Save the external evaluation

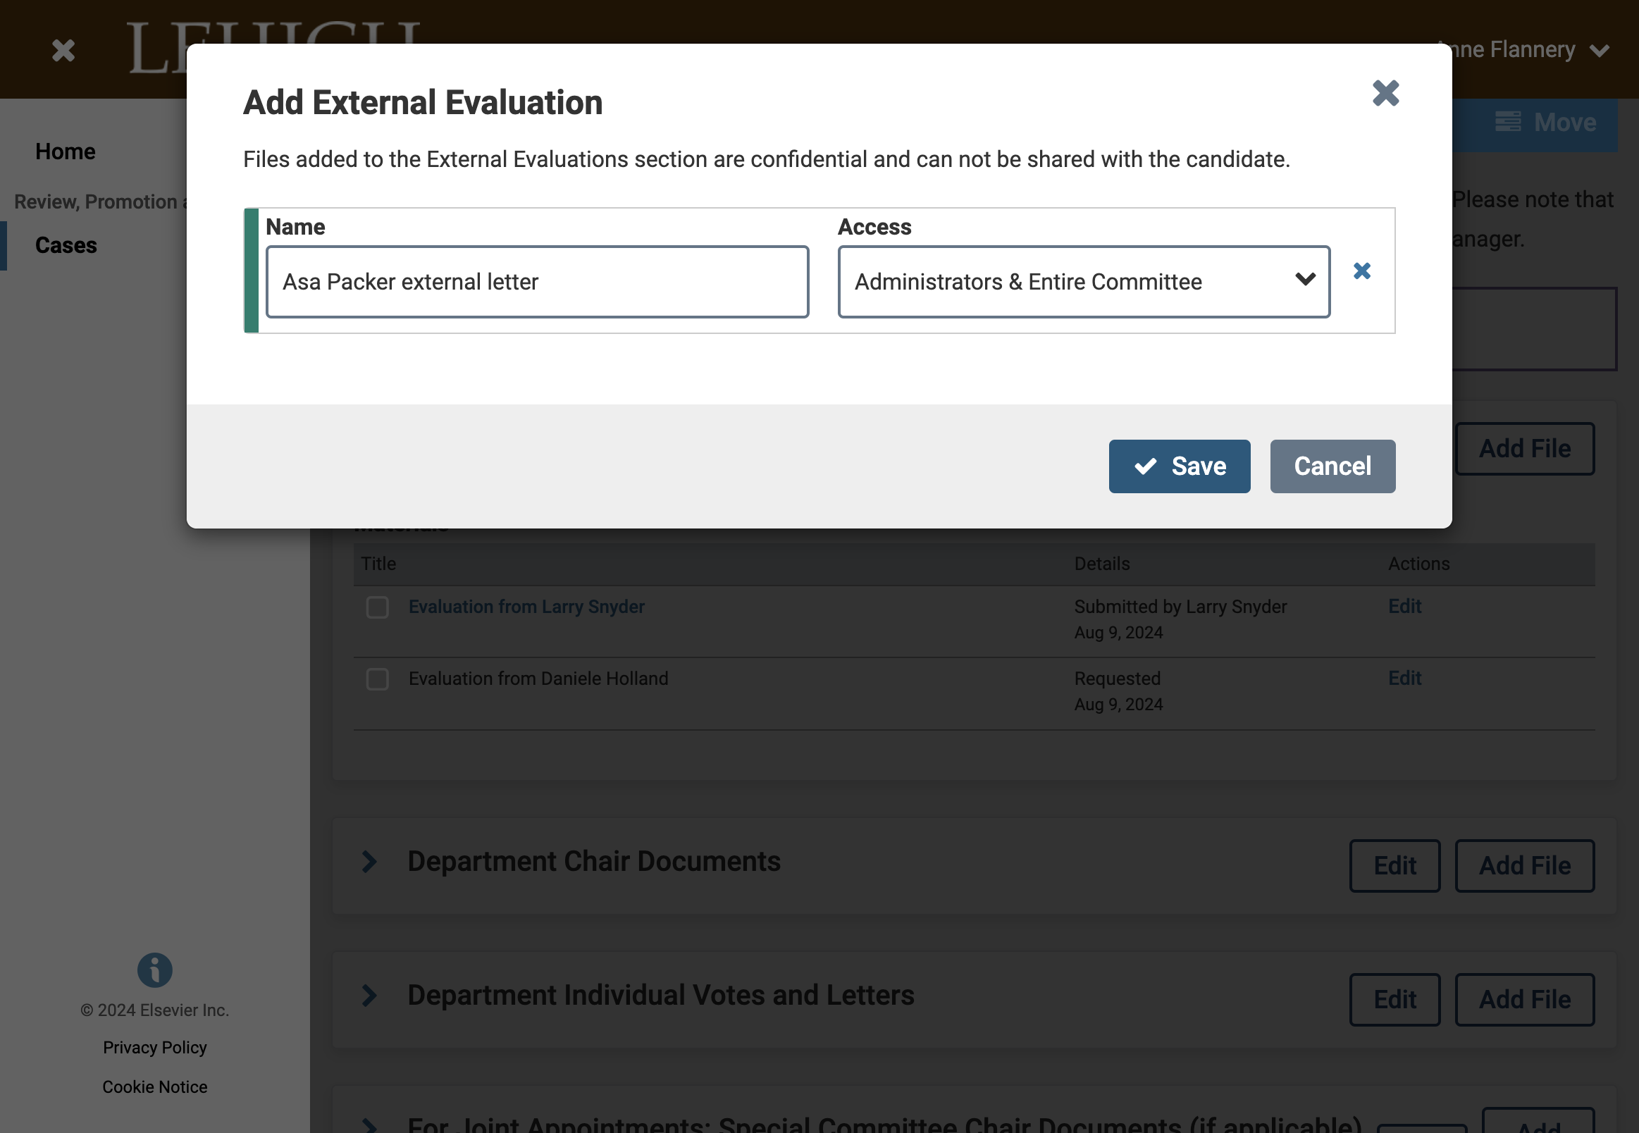(1179, 466)
